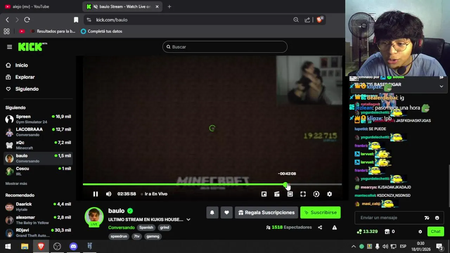This screenshot has height=253, width=450.
Task: Open LACOBRAAA's channel in sidebar
Action: click(38, 132)
